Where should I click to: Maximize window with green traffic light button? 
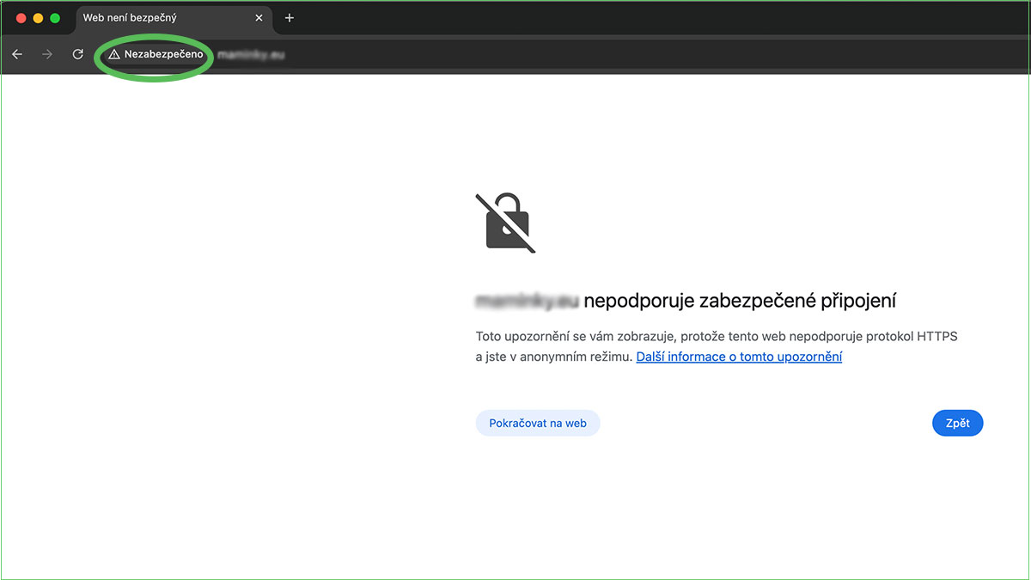point(55,18)
